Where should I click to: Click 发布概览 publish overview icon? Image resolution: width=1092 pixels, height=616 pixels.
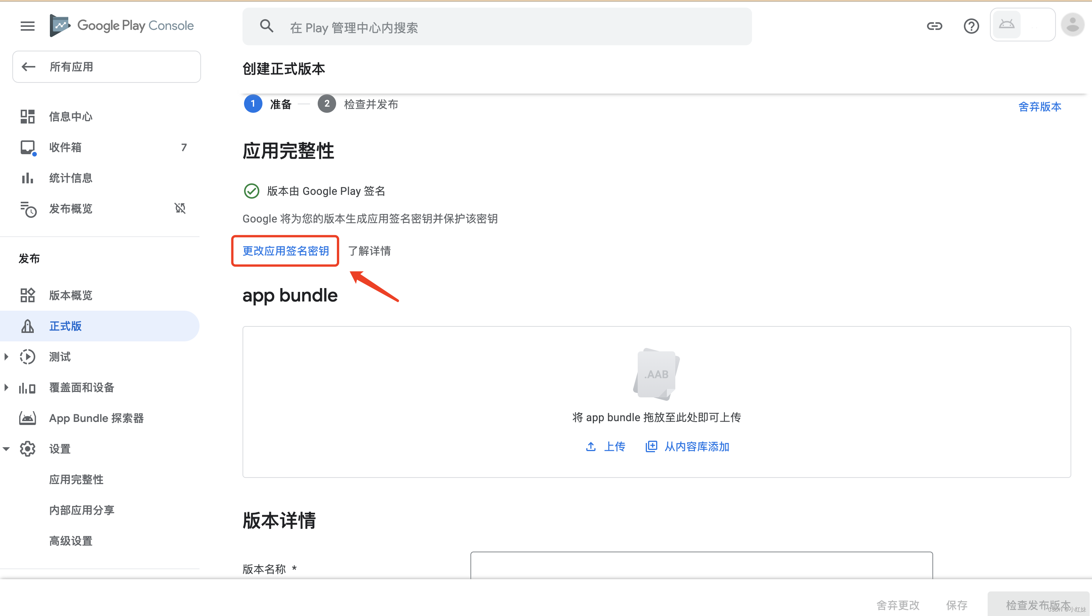(x=28, y=208)
